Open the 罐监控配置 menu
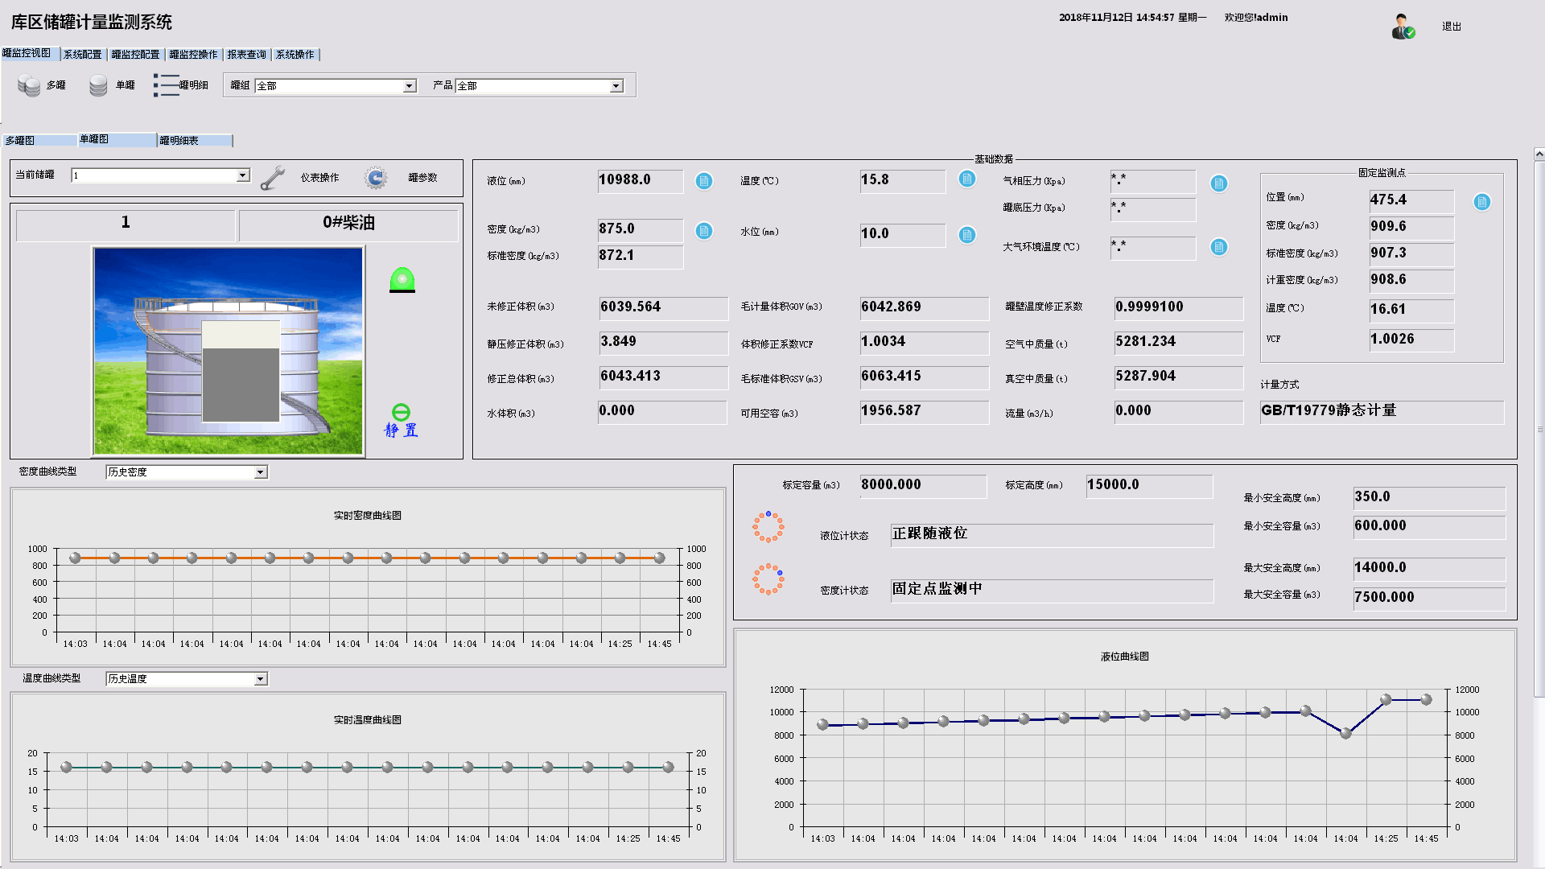The width and height of the screenshot is (1545, 869). [x=135, y=55]
